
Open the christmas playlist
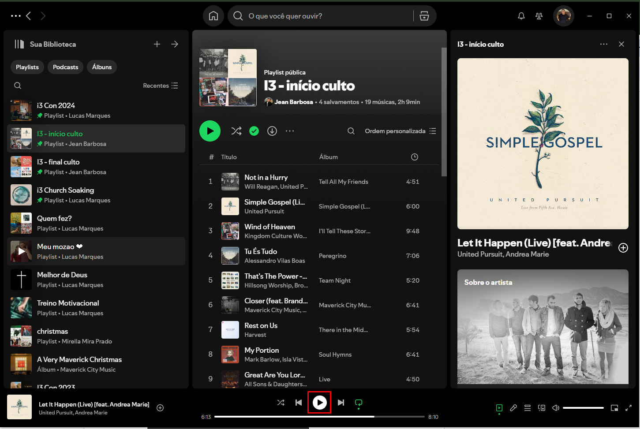(96, 336)
